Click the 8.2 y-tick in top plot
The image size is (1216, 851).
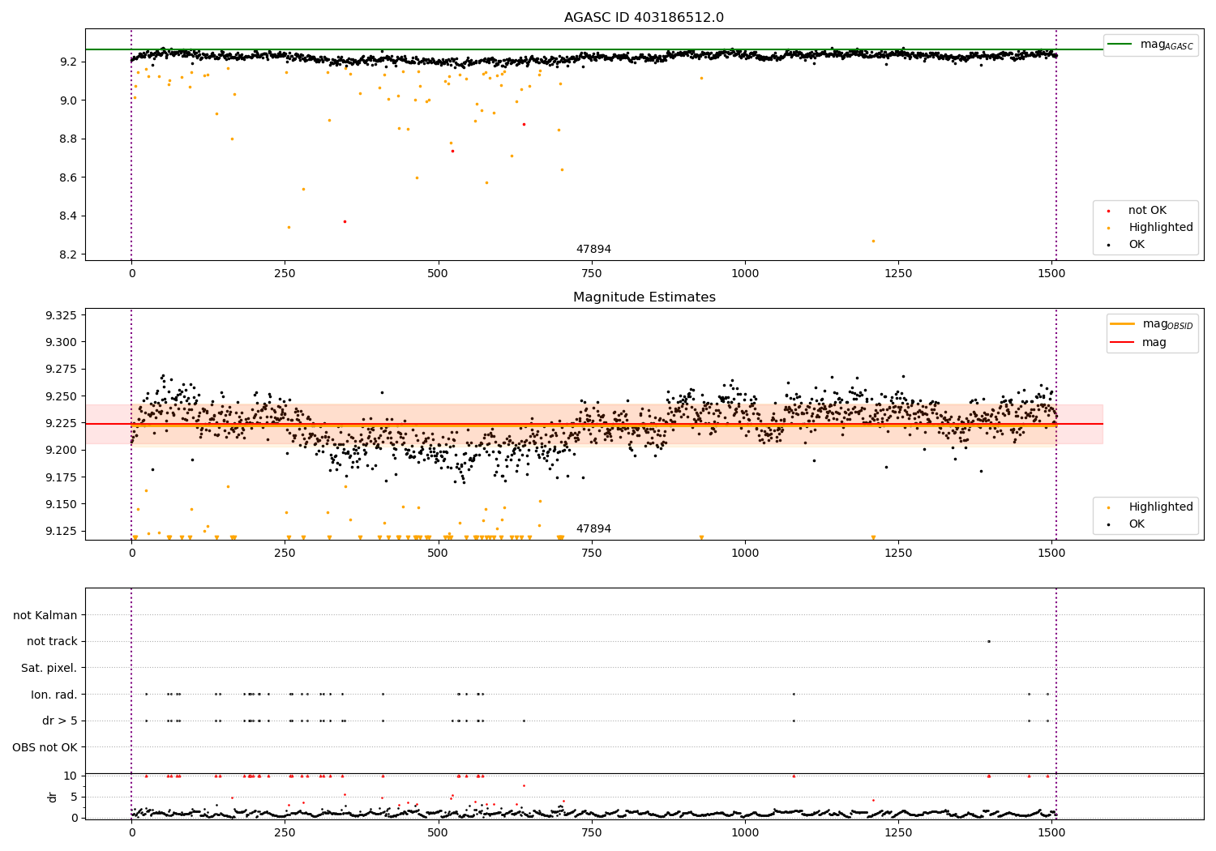67,254
